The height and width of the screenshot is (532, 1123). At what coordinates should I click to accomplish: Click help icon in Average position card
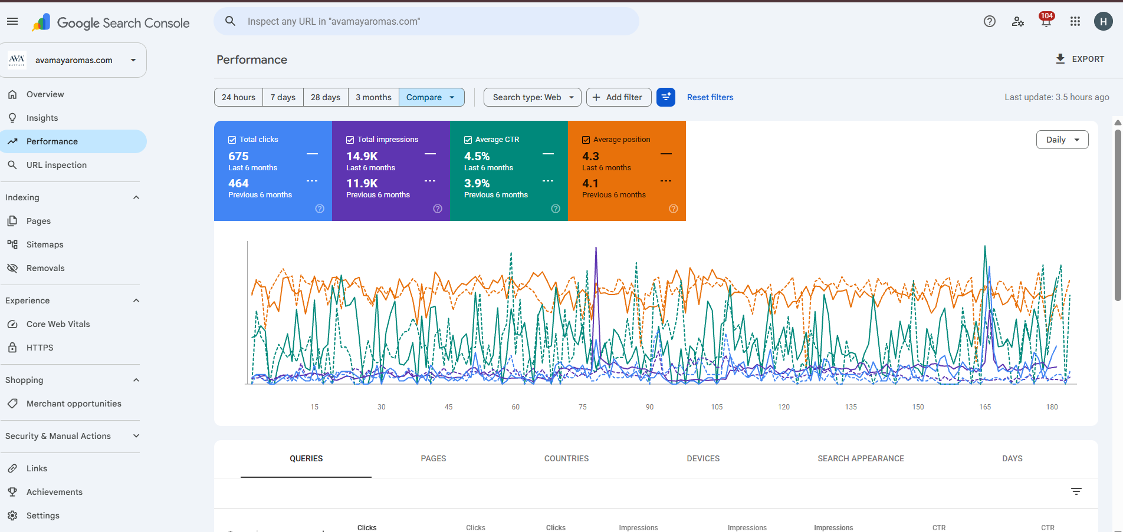tap(674, 209)
